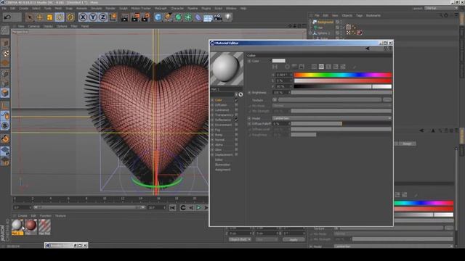The image size is (465, 261).
Task: Select the white Mat.1 material thumbnail
Action: coord(17,227)
